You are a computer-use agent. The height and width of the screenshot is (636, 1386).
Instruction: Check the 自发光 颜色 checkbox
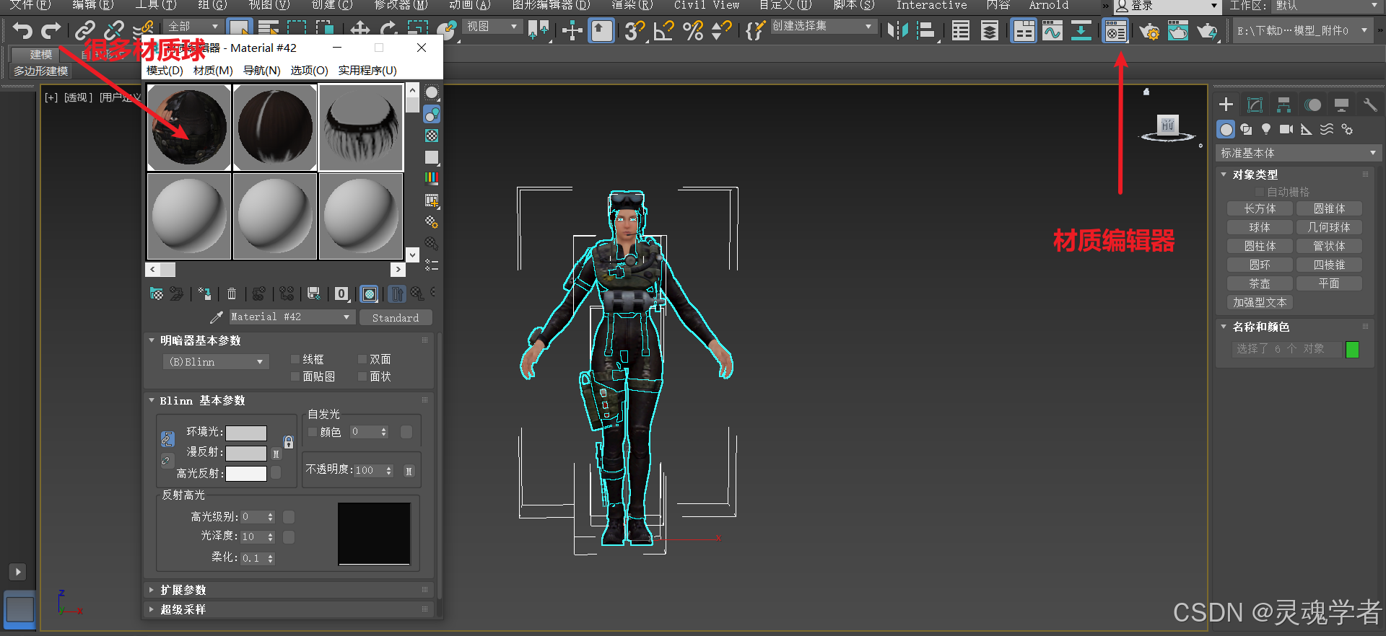click(x=313, y=432)
